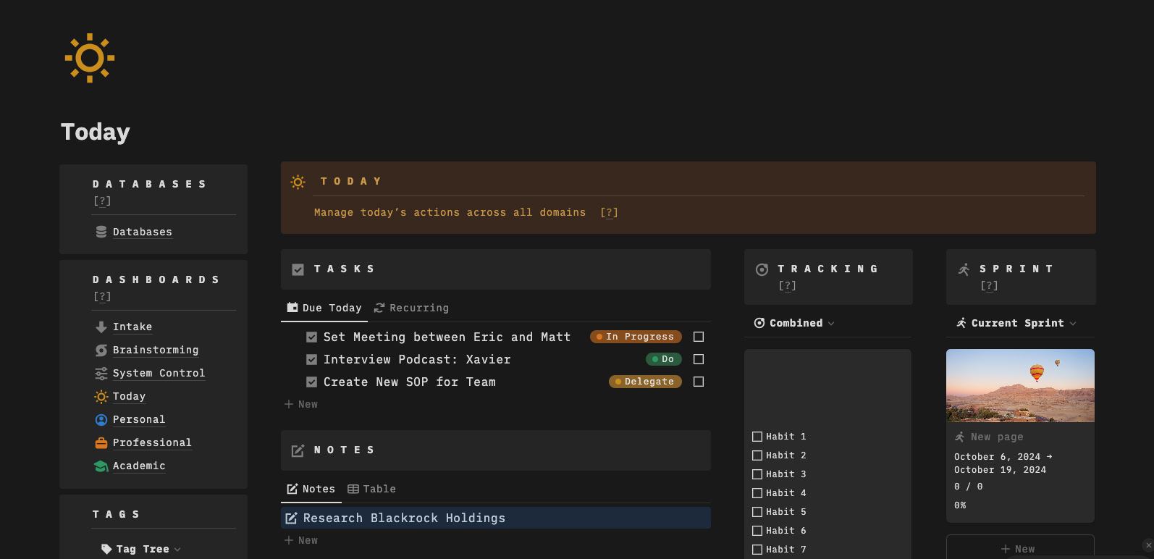The height and width of the screenshot is (559, 1154).
Task: Click the System Control sliders icon
Action: point(101,374)
